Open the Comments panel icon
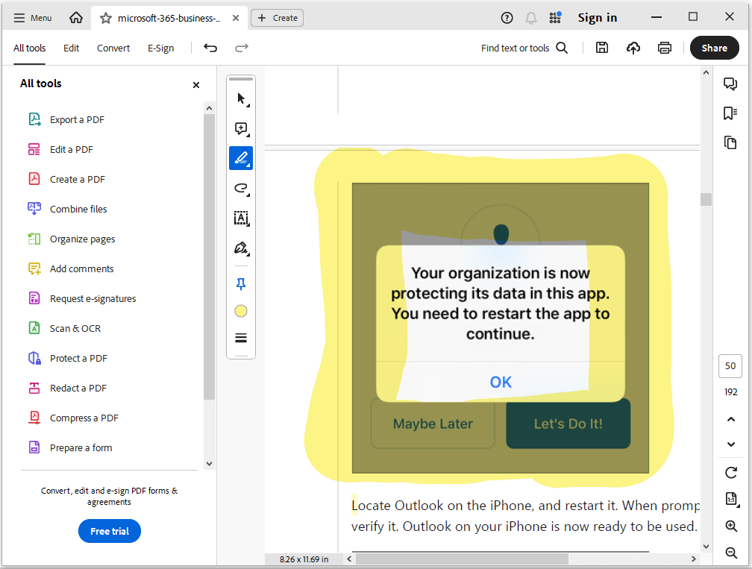Image resolution: width=752 pixels, height=569 pixels. pos(730,84)
